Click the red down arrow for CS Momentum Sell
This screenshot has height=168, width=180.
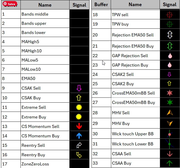point(79,126)
